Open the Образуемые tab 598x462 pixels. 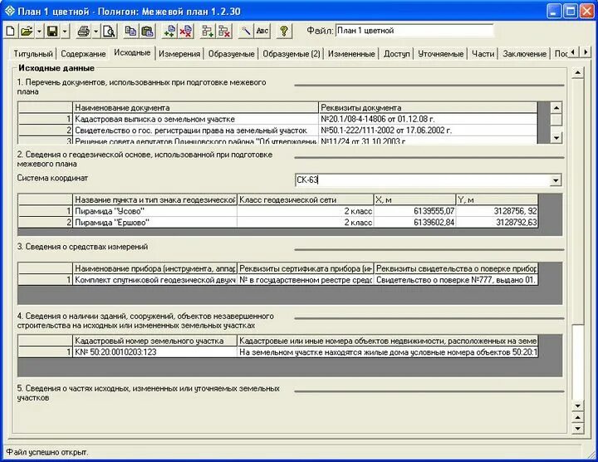click(x=231, y=54)
